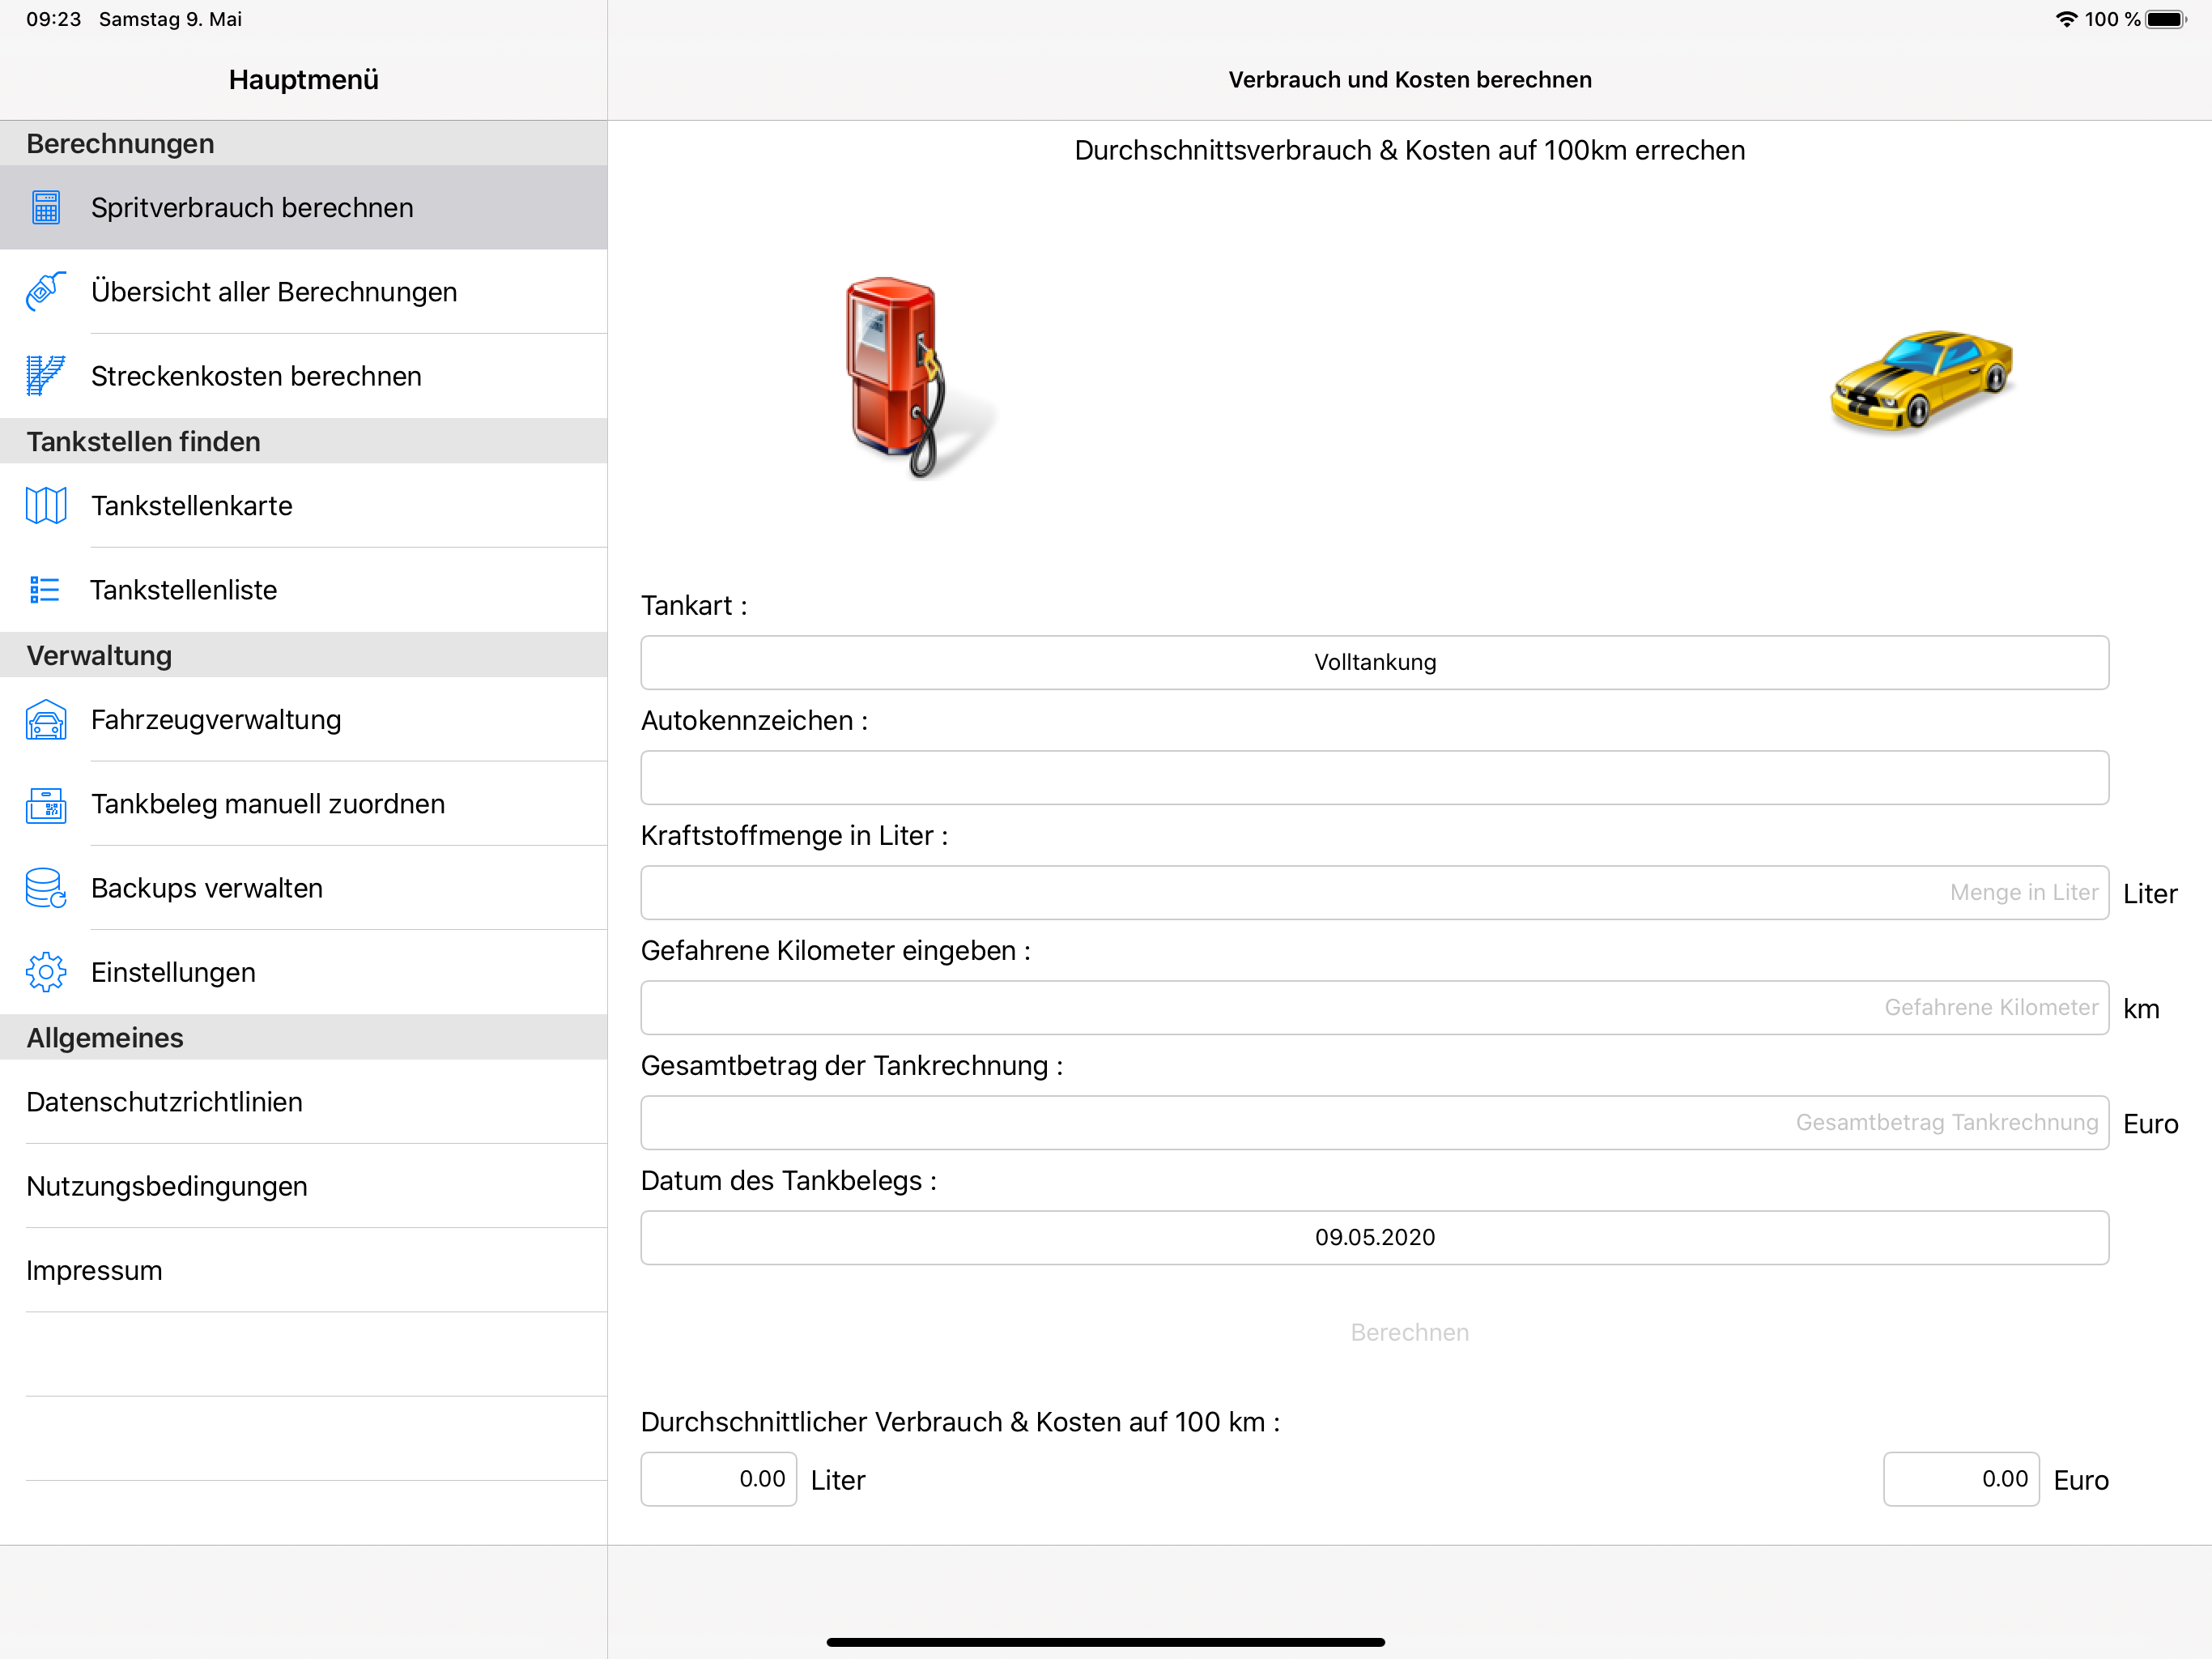The width and height of the screenshot is (2212, 1659).
Task: Click the 0.00 Liter result field
Action: [719, 1479]
